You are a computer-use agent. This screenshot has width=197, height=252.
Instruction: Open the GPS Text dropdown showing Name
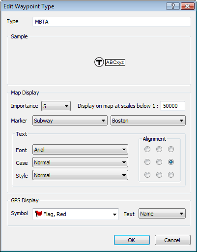coord(162,214)
